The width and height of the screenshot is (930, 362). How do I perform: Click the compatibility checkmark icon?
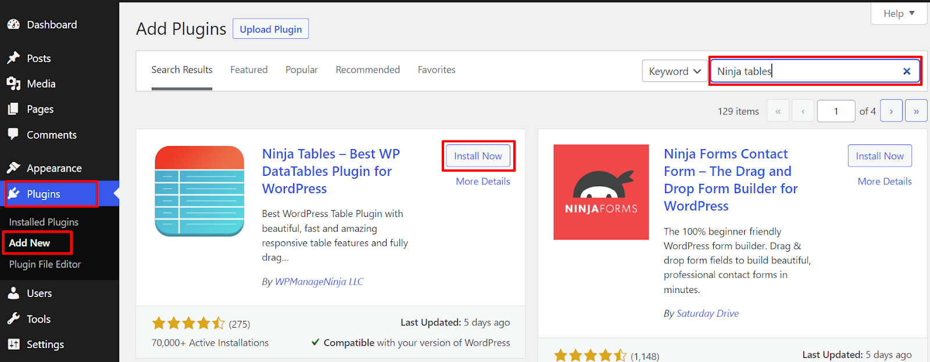point(315,342)
